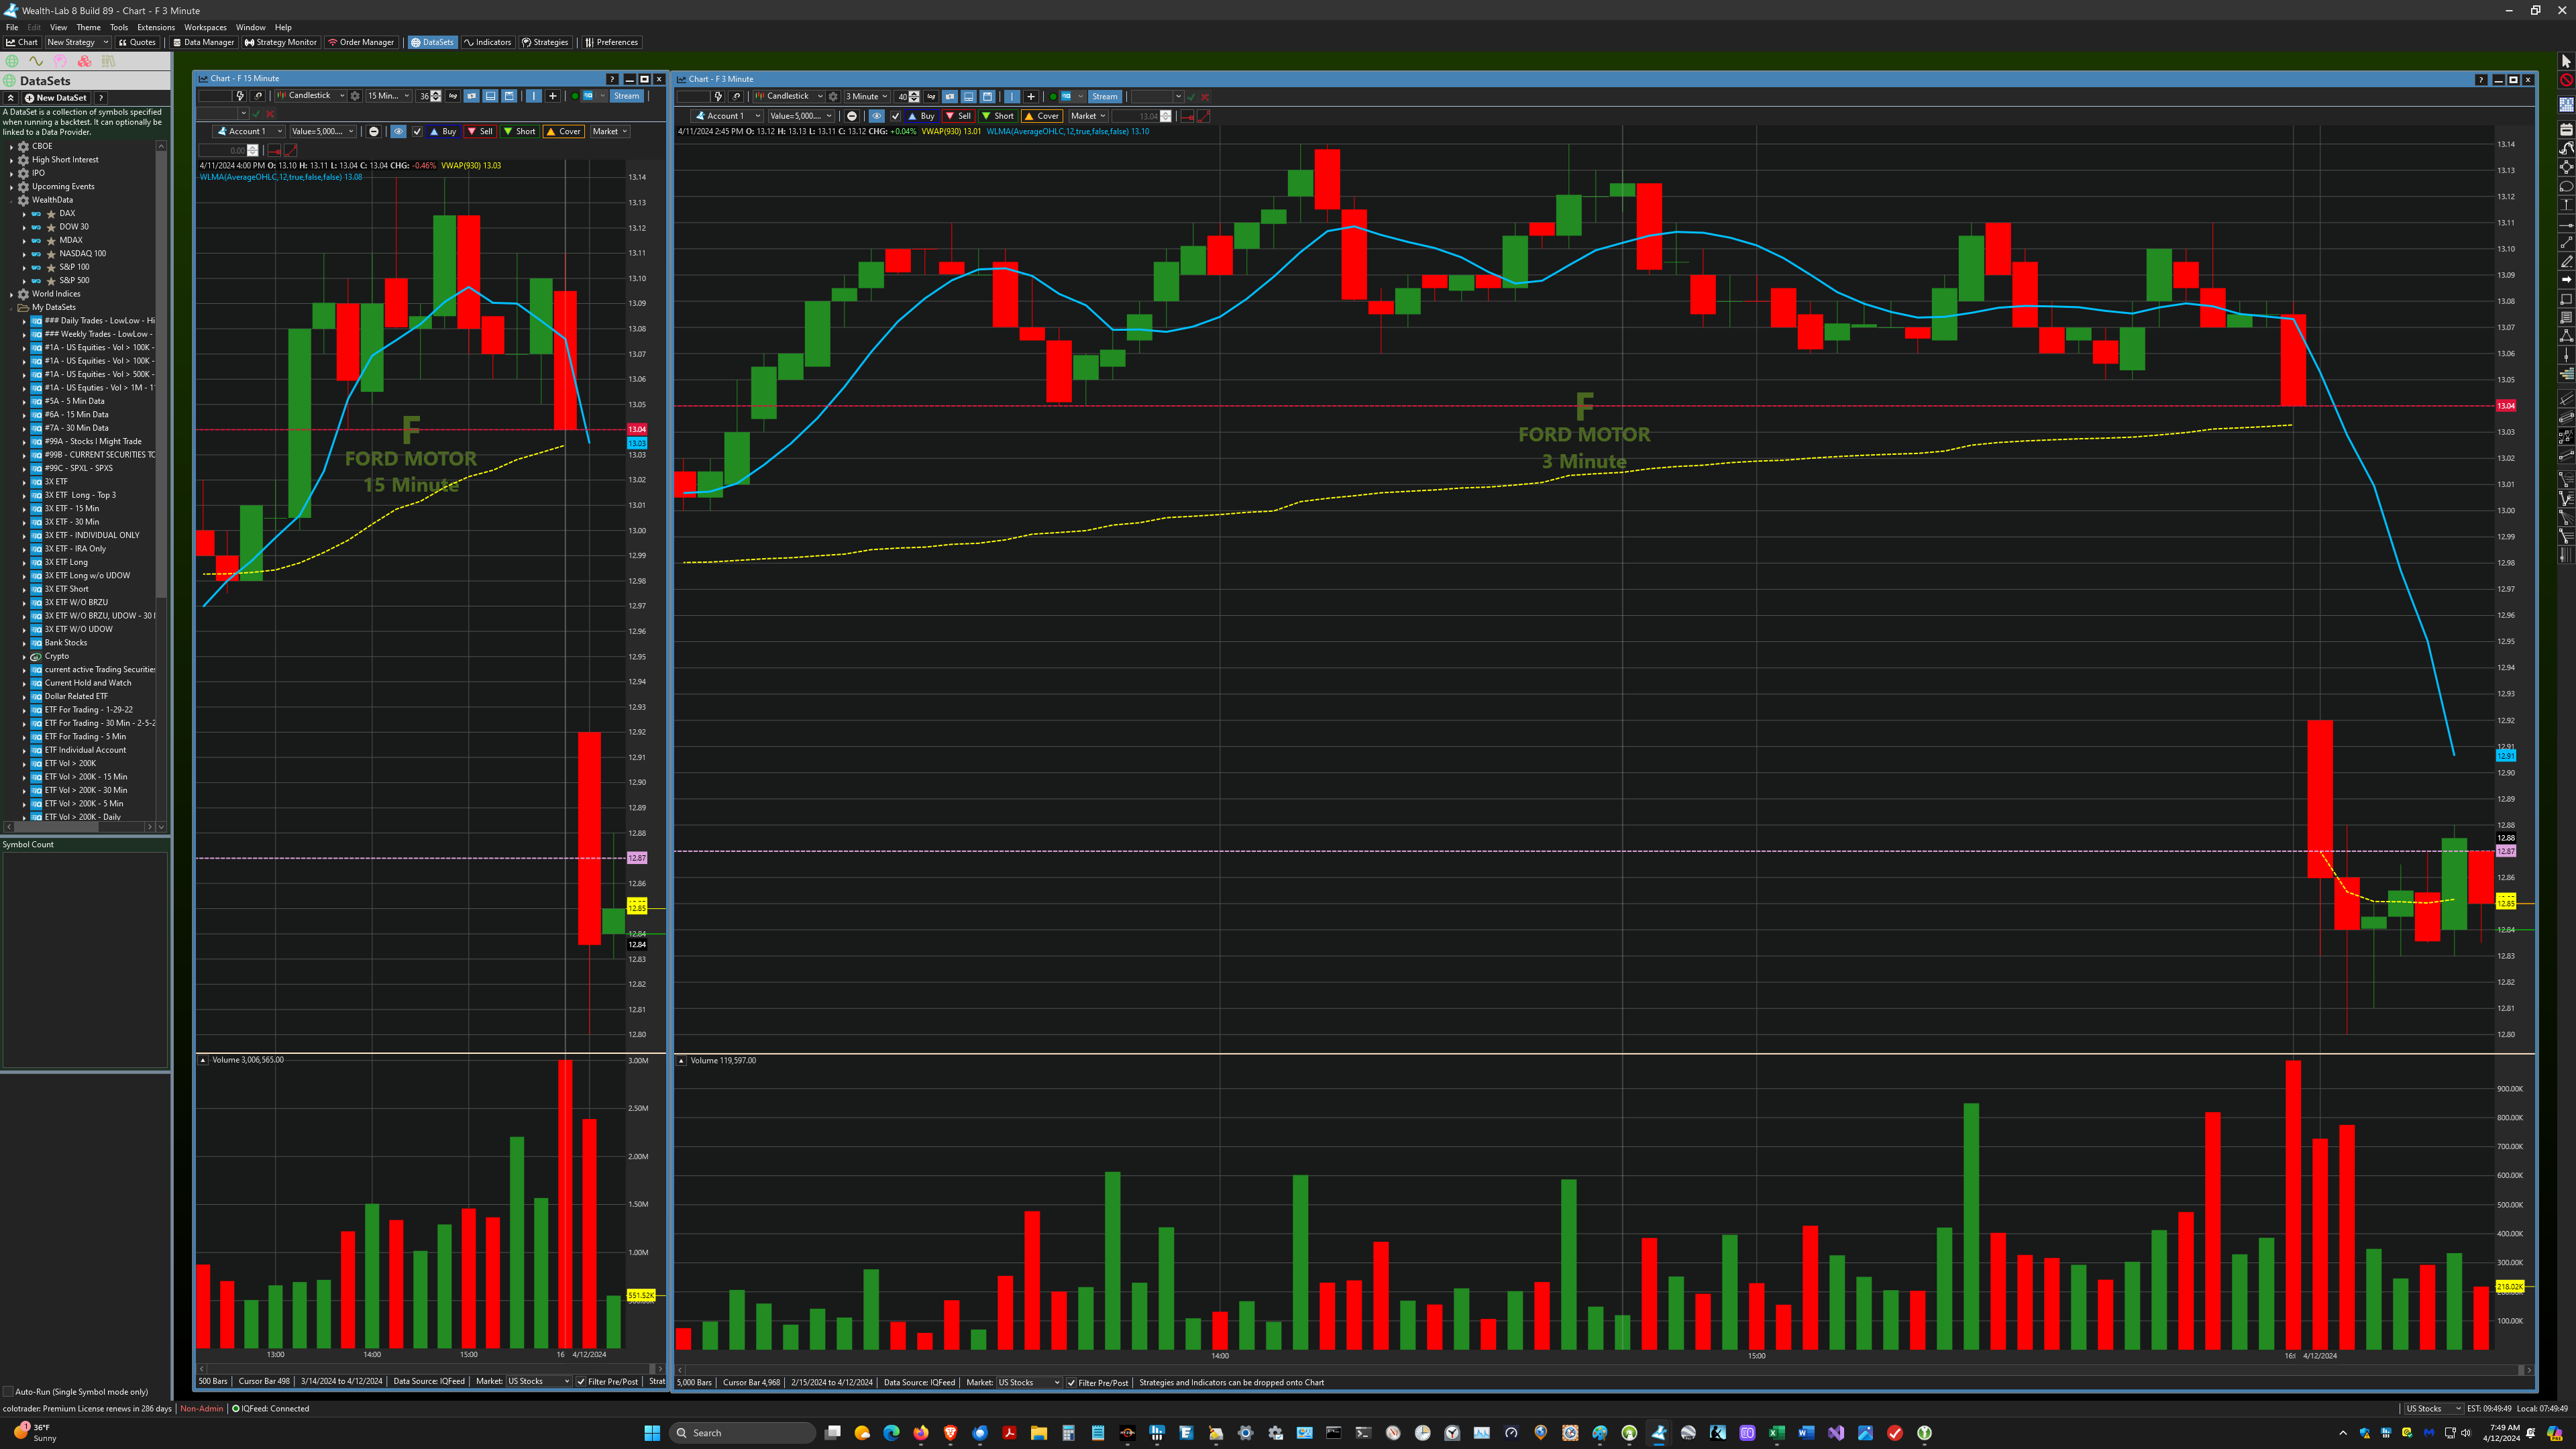Select the ellipse drawing tool
The image size is (2576, 1449).
[x=2566, y=185]
